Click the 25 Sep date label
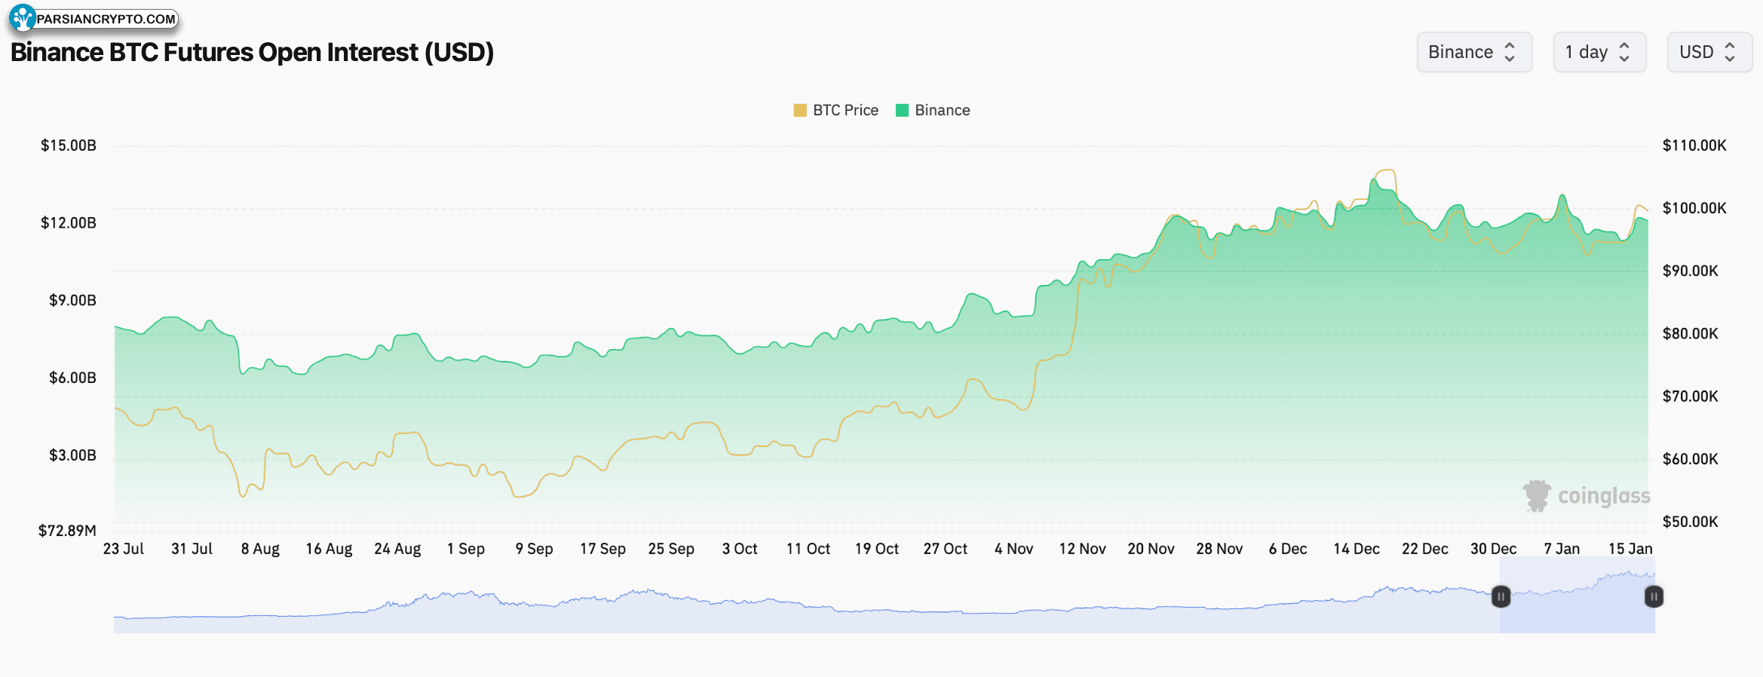The height and width of the screenshot is (677, 1763). [671, 549]
